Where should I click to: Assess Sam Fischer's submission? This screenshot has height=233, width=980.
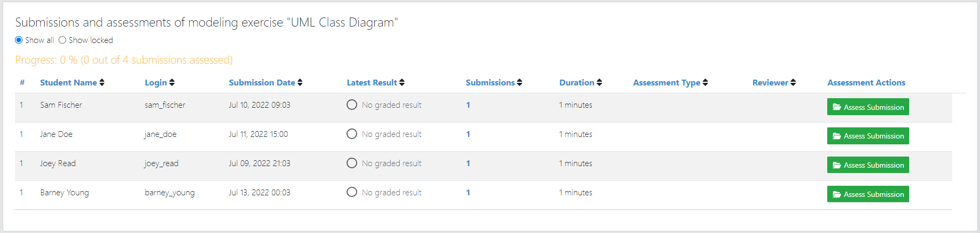[x=868, y=107]
